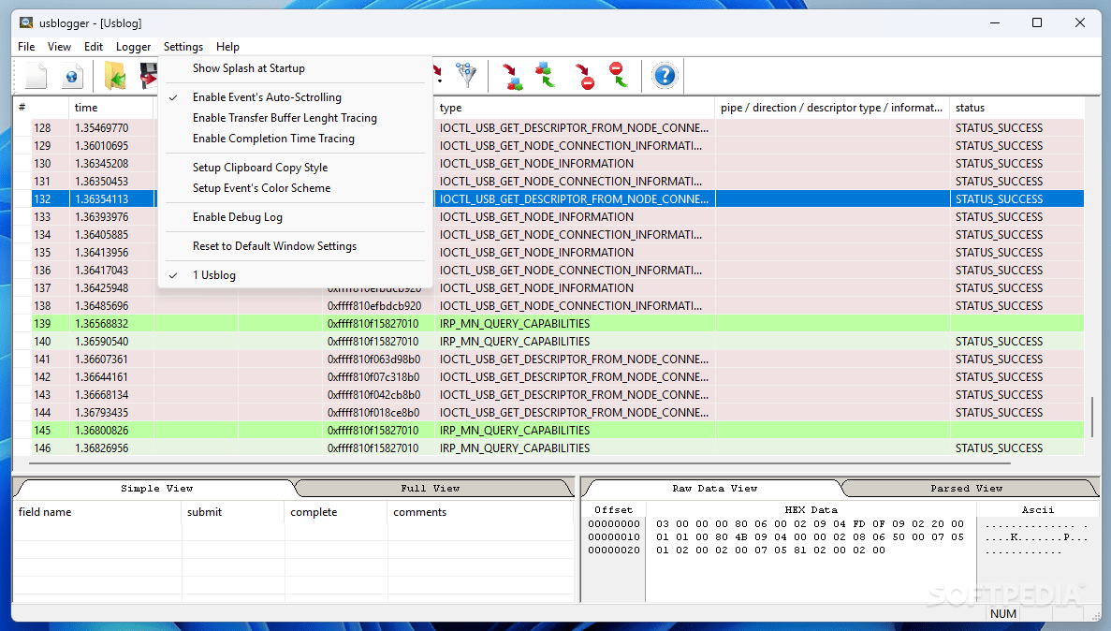Image resolution: width=1111 pixels, height=631 pixels.
Task: Select event row 132 with time 1.36354113
Action: pyautogui.click(x=559, y=199)
